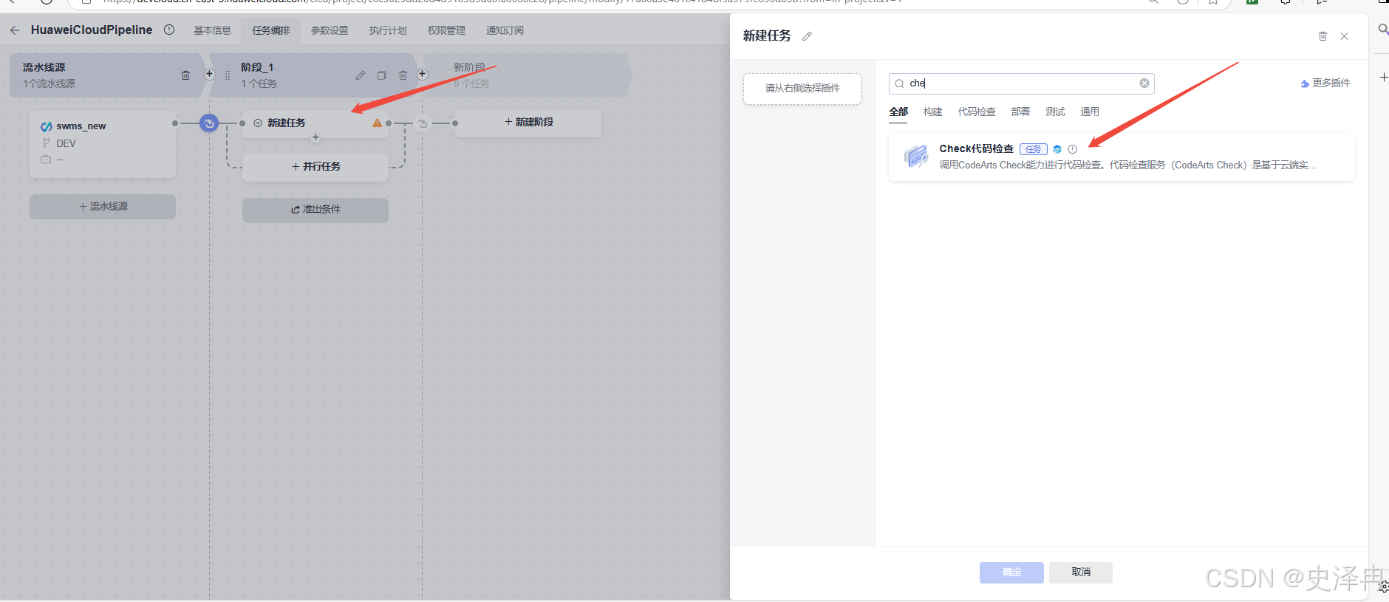Go back using the arrow beside HuaweiCloudPipeline

tap(15, 30)
